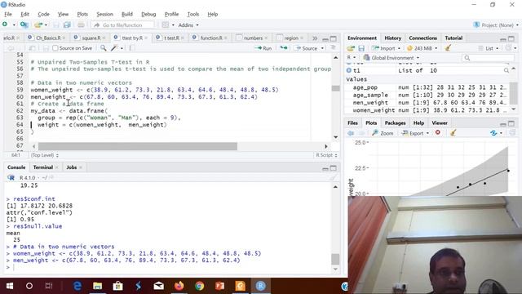Open the Source button dropdown arrow

[322, 48]
